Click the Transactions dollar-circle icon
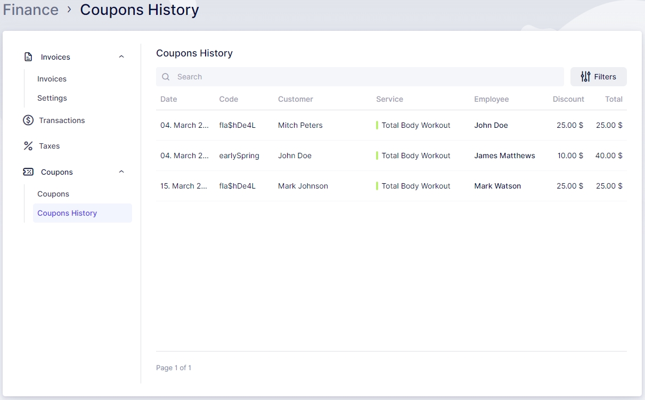The width and height of the screenshot is (645, 400). click(x=28, y=120)
